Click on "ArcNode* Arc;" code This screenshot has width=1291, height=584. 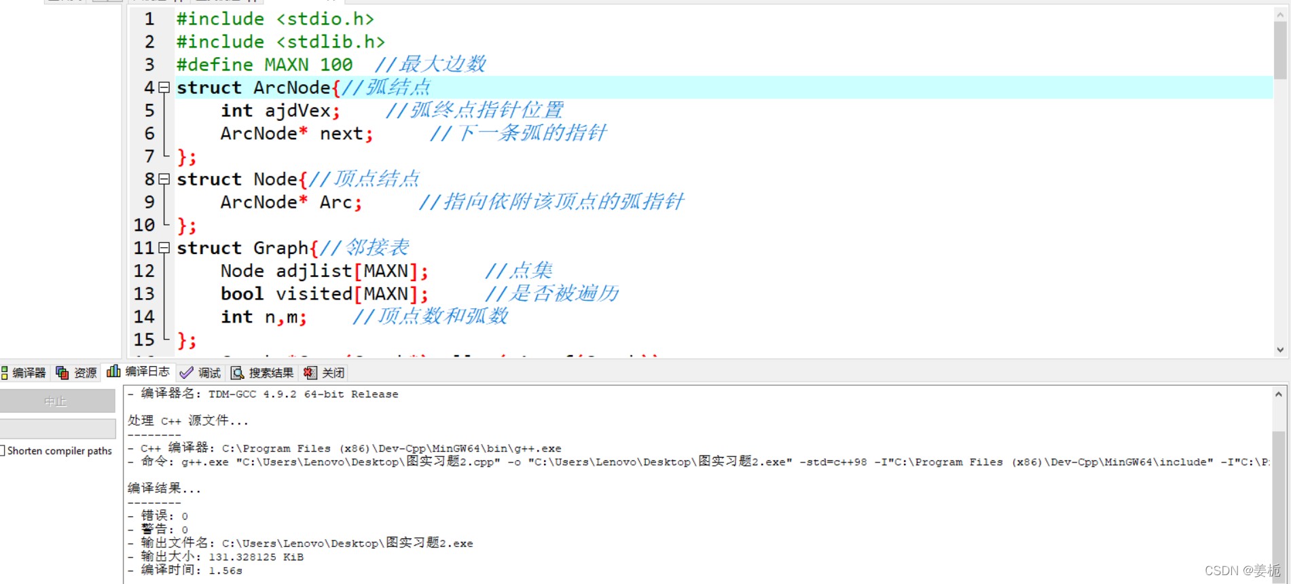(291, 202)
